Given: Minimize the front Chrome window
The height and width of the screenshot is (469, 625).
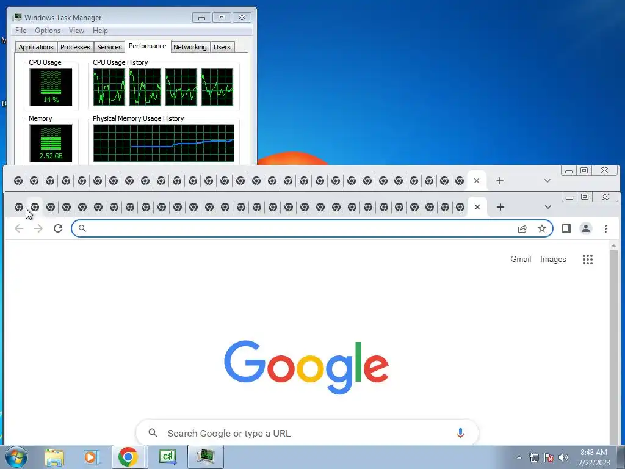Looking at the screenshot, I should point(569,197).
